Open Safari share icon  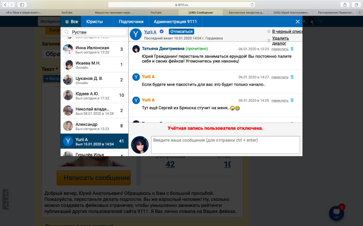coord(345,5)
